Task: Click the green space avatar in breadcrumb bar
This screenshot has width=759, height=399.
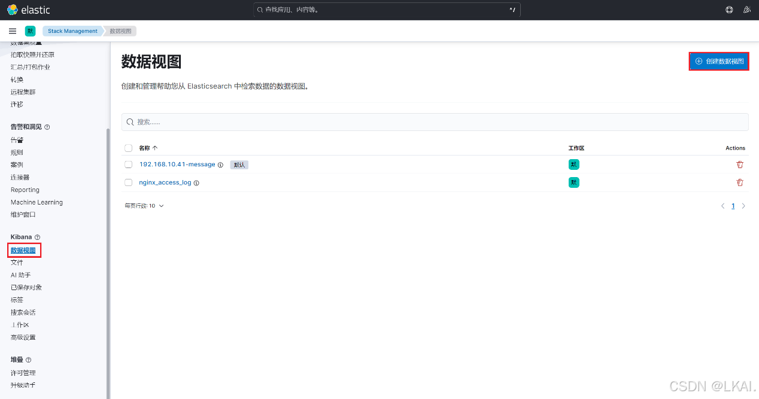Action: pos(30,31)
